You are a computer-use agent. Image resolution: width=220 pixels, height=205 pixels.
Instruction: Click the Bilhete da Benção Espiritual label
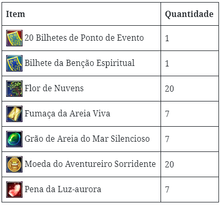tap(79, 63)
